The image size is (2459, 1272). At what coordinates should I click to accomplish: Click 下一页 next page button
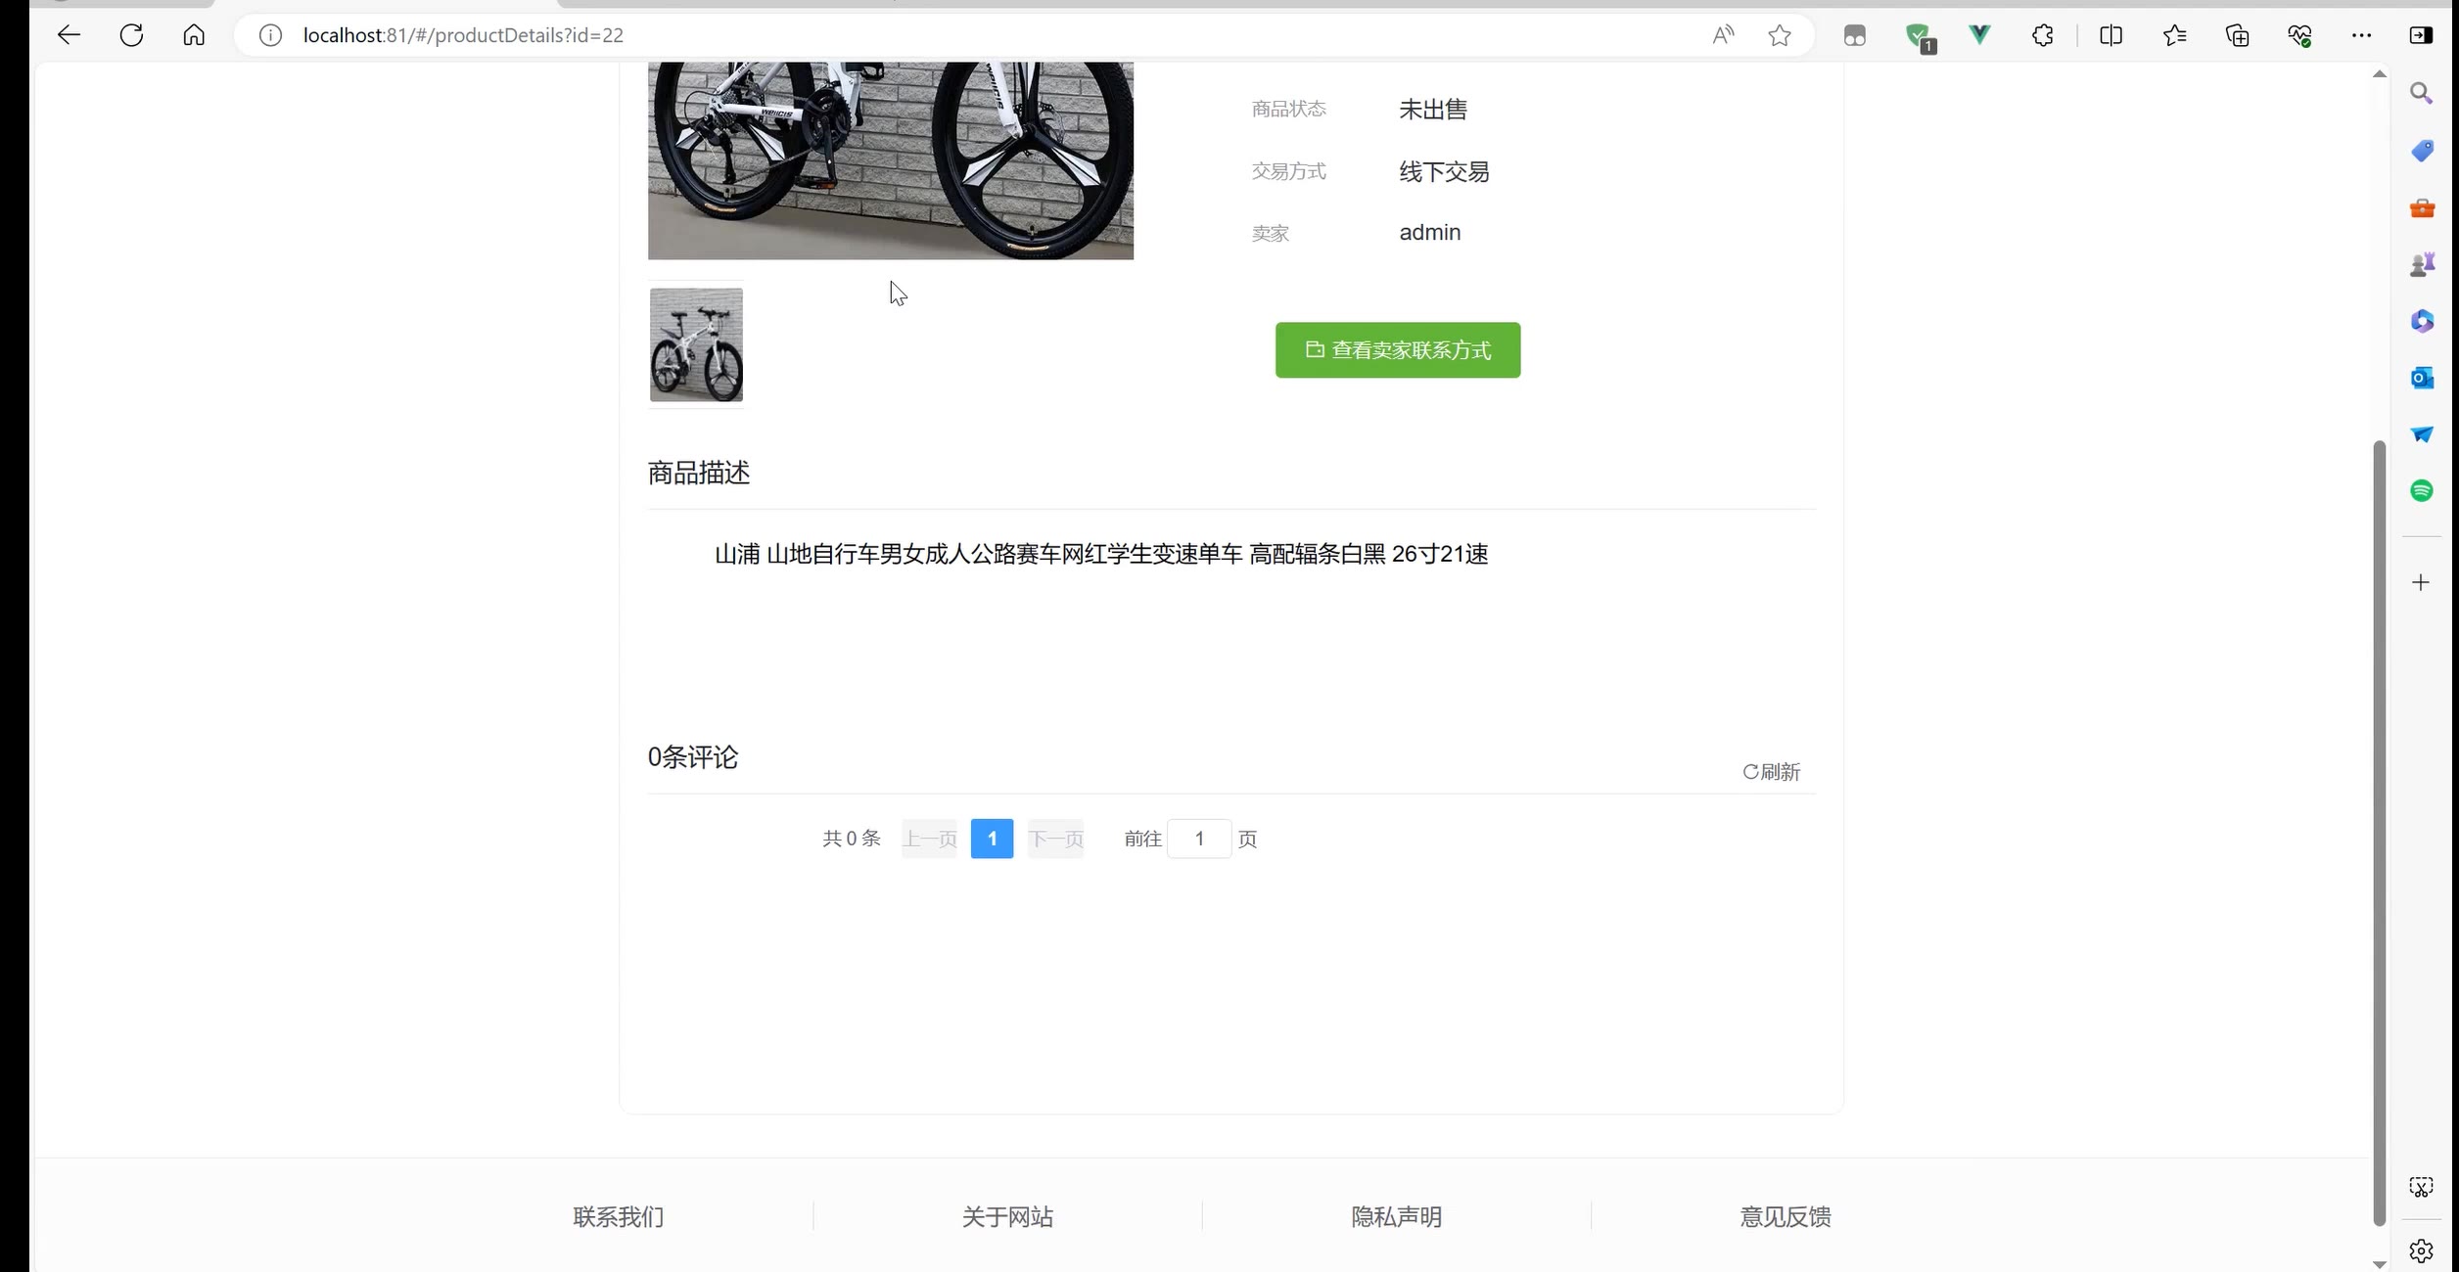[1055, 839]
